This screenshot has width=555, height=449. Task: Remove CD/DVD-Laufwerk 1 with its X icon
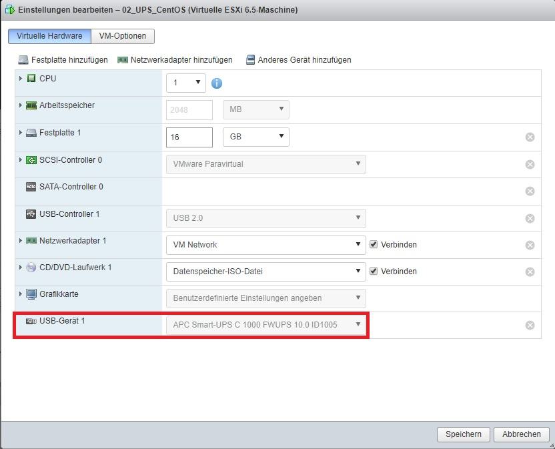(530, 272)
